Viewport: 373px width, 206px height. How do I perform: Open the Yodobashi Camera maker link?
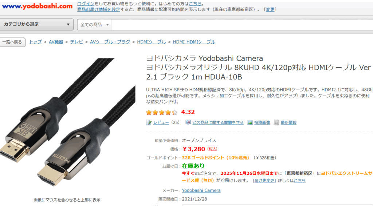[x=201, y=190]
